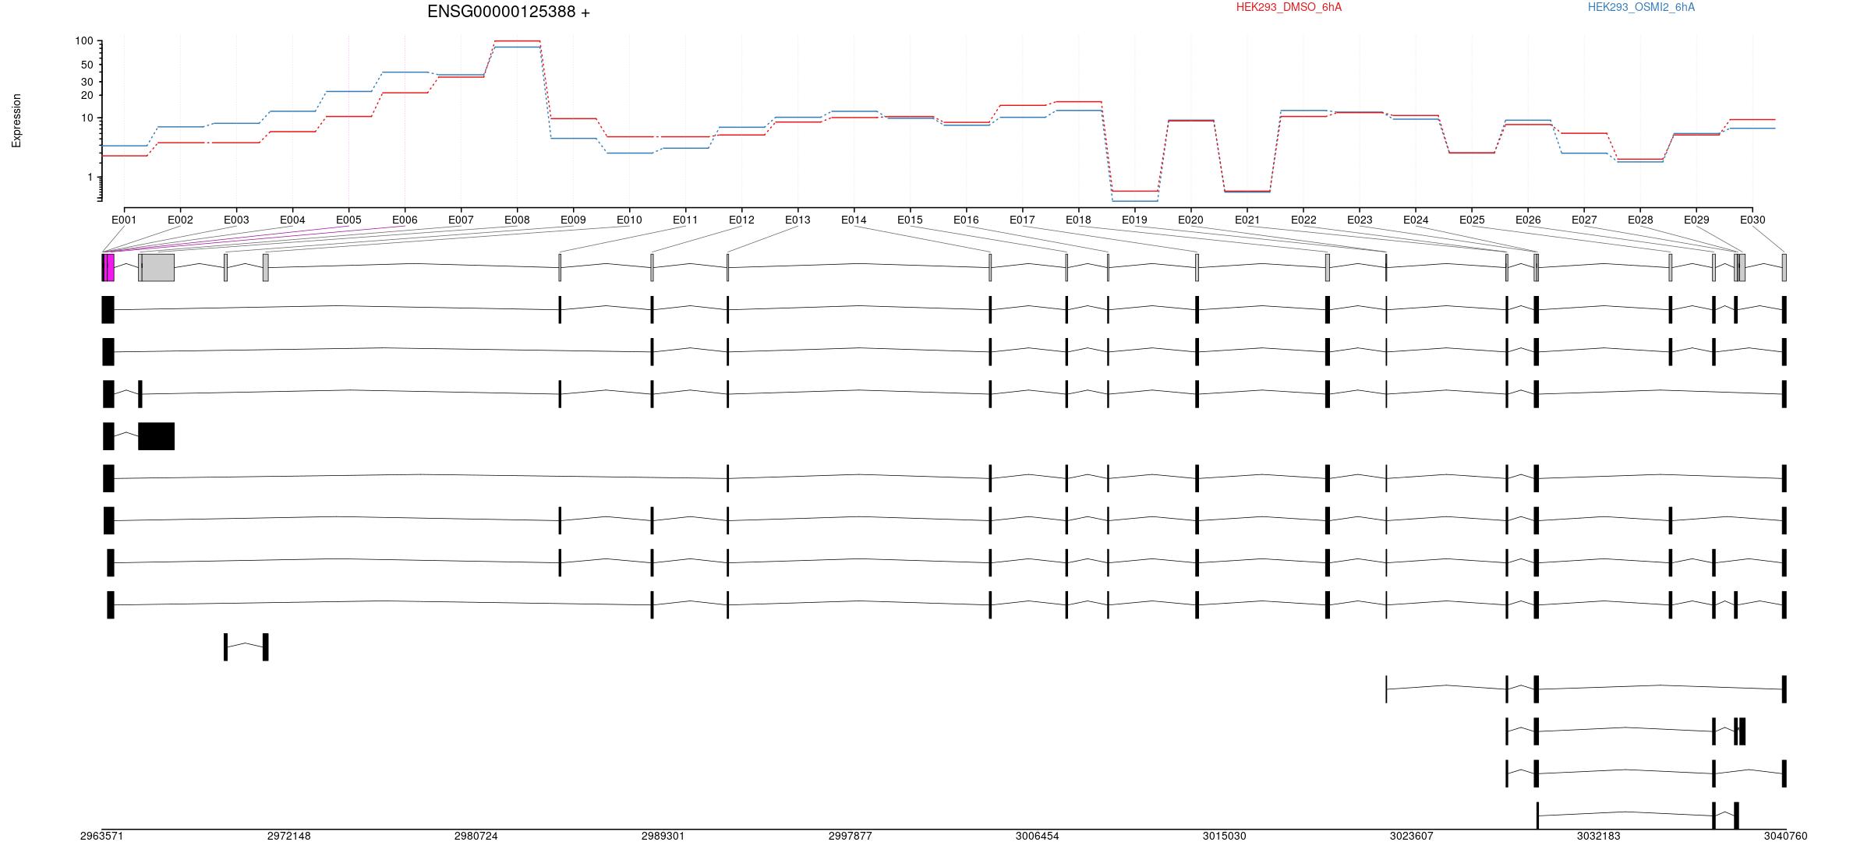Click the E027 exon label
The width and height of the screenshot is (1871, 849).
pos(1584,220)
